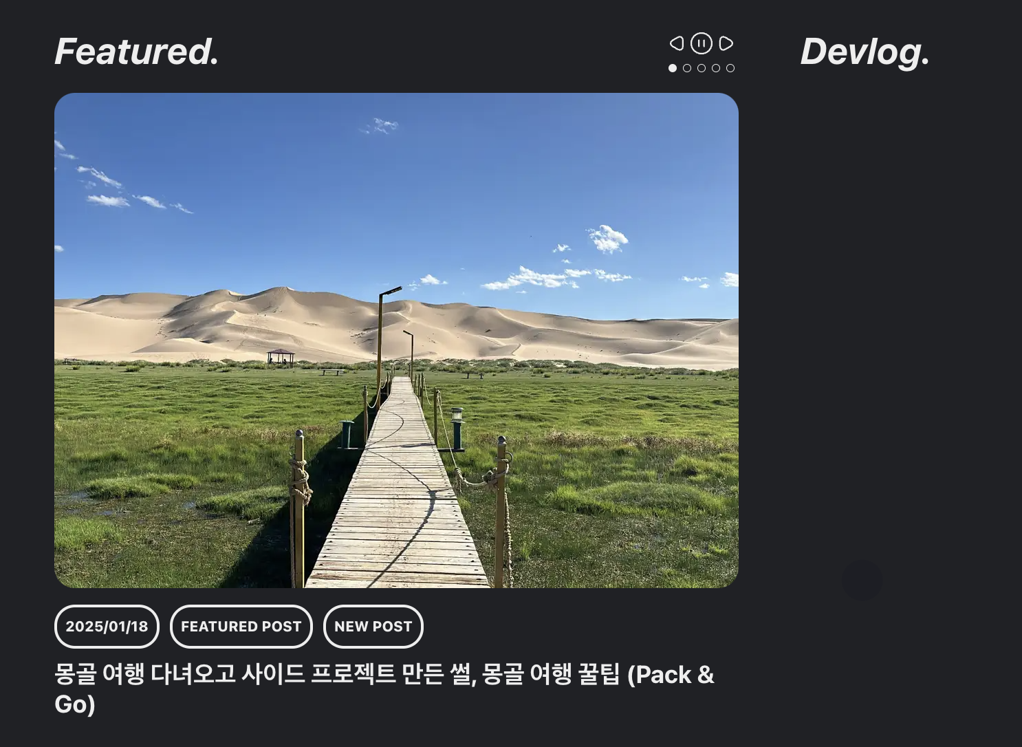This screenshot has height=747, width=1022.
Task: Jump to the second carousel dot
Action: pyautogui.click(x=687, y=68)
